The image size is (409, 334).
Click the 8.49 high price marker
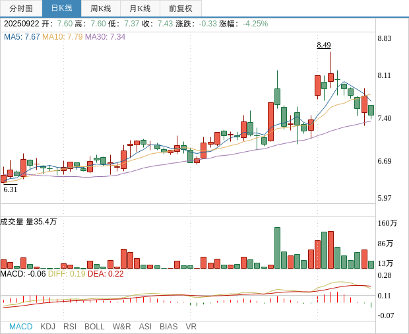(324, 45)
